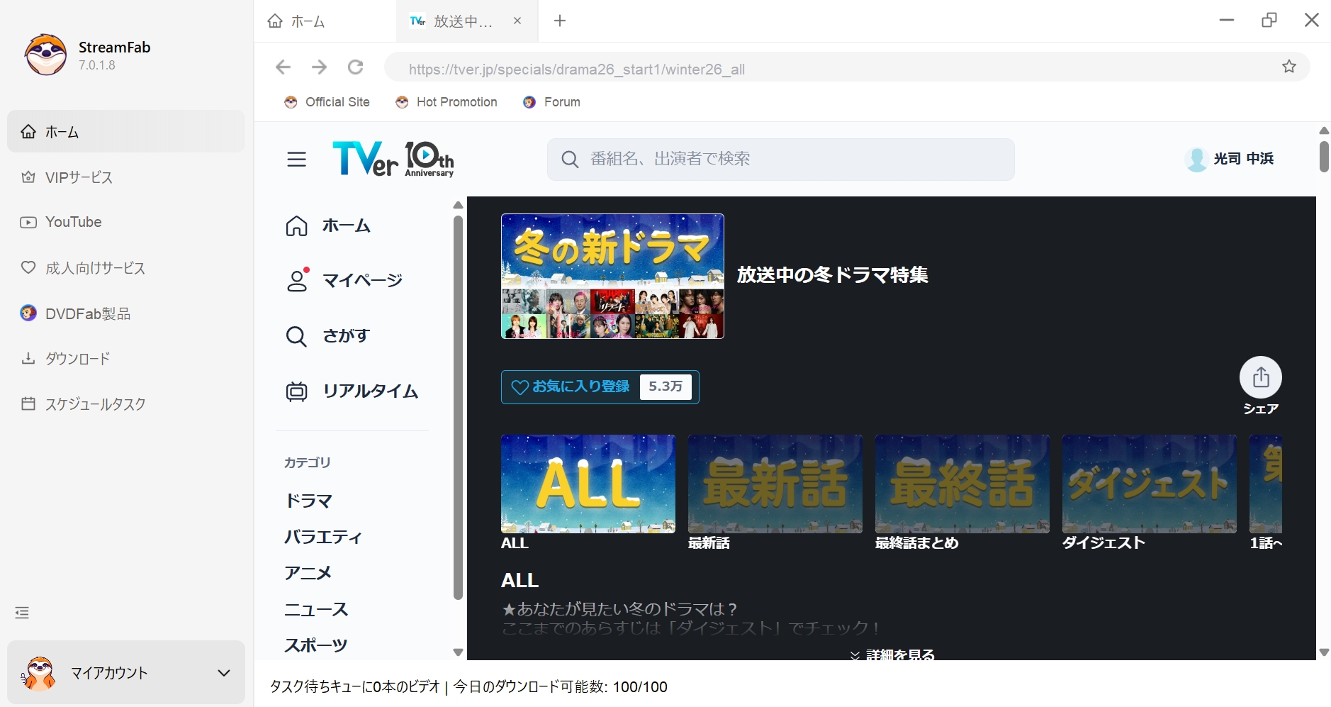Click the TVer hamburger menu icon
The image size is (1331, 707).
(x=296, y=160)
